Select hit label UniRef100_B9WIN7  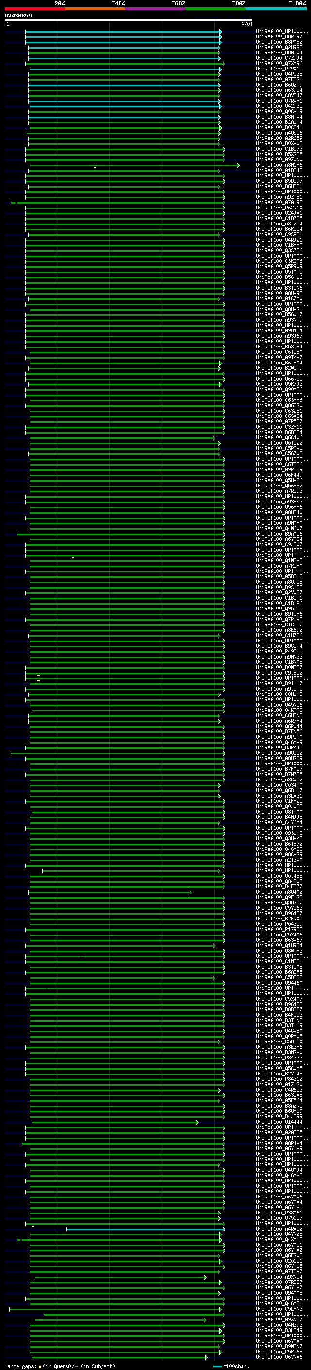(x=279, y=1346)
